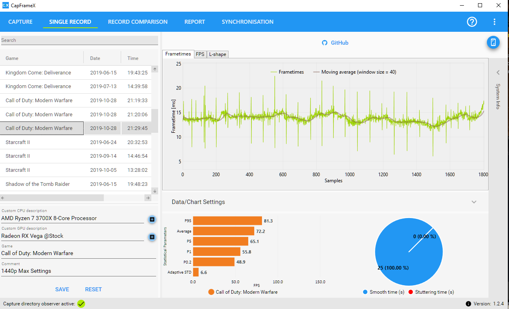Click the Stuttering time legend entry
509x309 pixels.
(431, 292)
